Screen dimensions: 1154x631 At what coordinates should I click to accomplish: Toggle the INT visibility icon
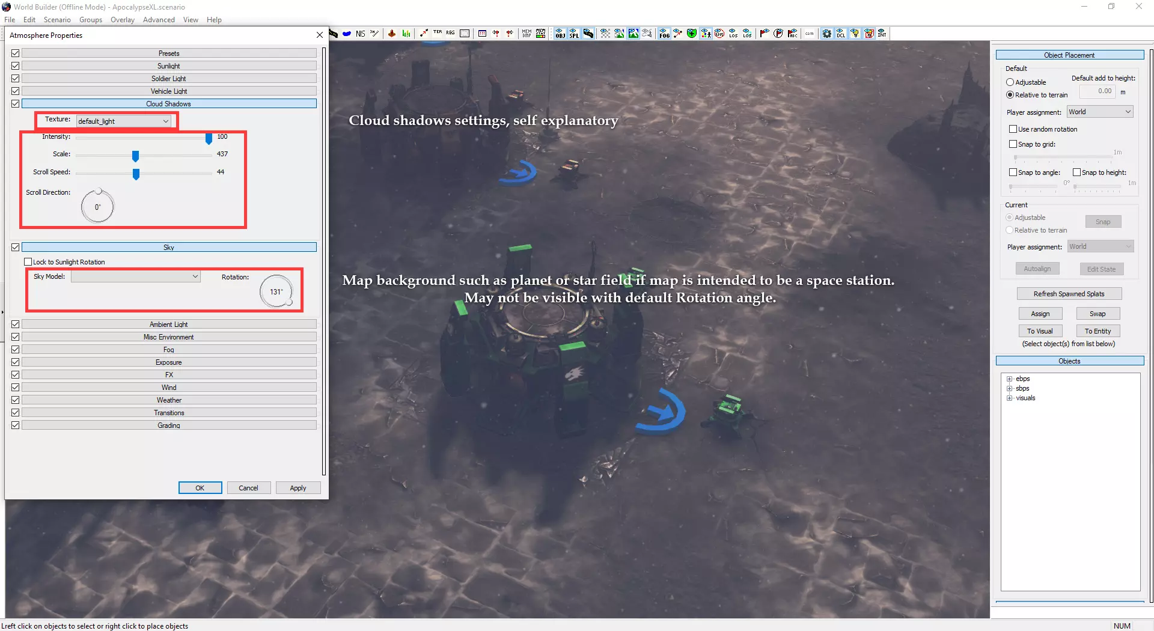click(x=882, y=34)
